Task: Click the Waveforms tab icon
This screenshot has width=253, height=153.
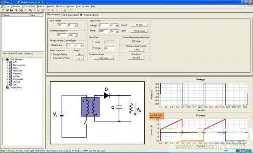Action: (48, 14)
